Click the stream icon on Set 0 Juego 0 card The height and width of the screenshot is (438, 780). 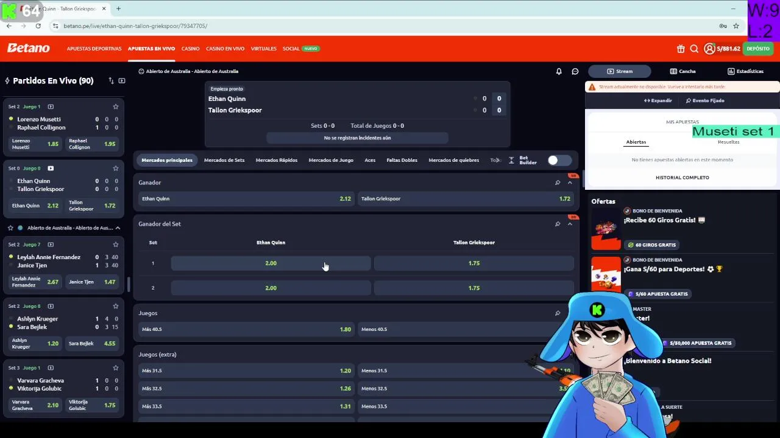[x=51, y=169]
